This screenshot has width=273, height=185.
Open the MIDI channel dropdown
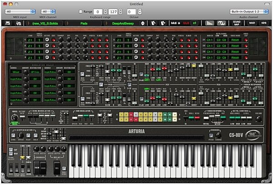48,11
